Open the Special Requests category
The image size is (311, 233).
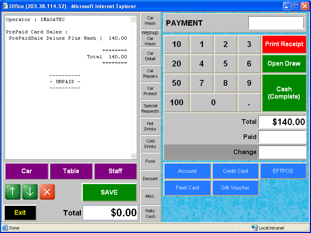[x=150, y=108]
